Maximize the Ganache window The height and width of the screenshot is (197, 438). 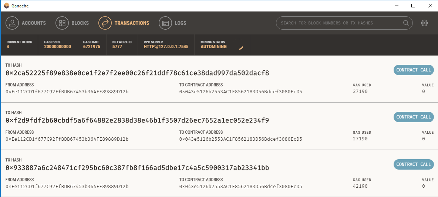tap(413, 6)
